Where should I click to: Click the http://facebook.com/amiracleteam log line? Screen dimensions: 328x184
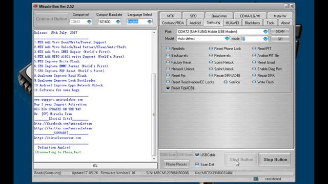point(63,124)
